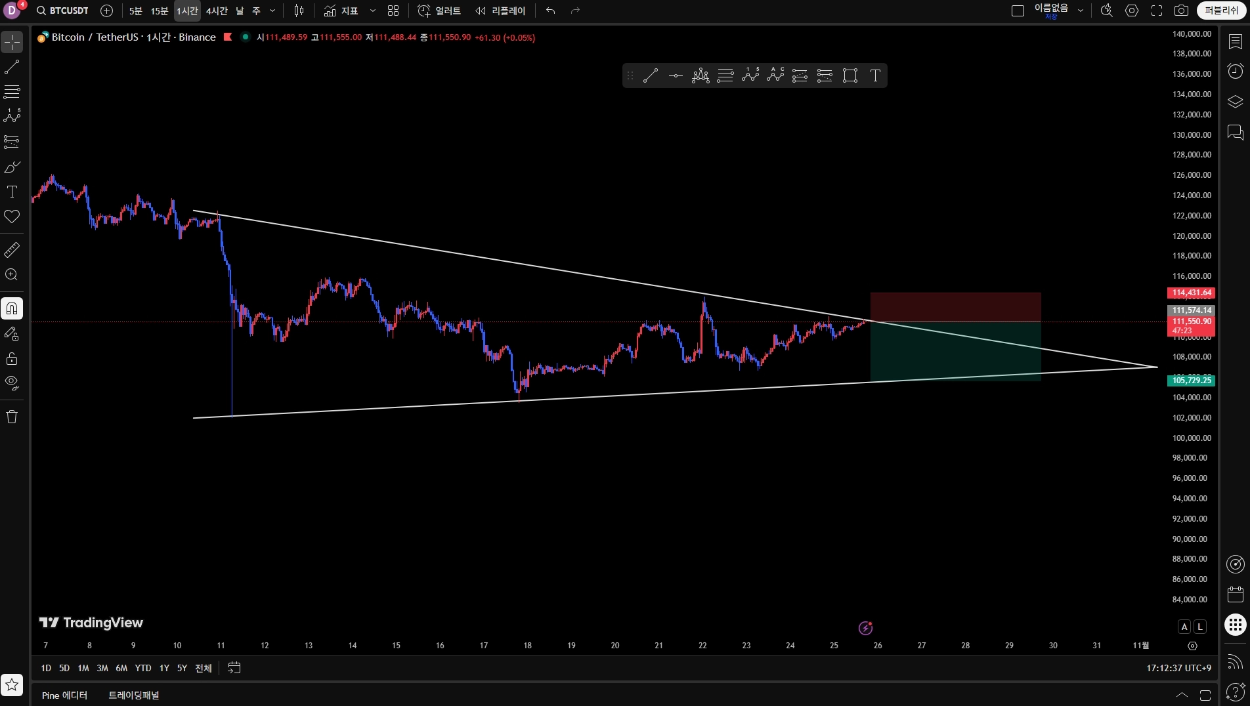The image size is (1250, 706).
Task: Select the brush drawing tool
Action: pyautogui.click(x=12, y=167)
